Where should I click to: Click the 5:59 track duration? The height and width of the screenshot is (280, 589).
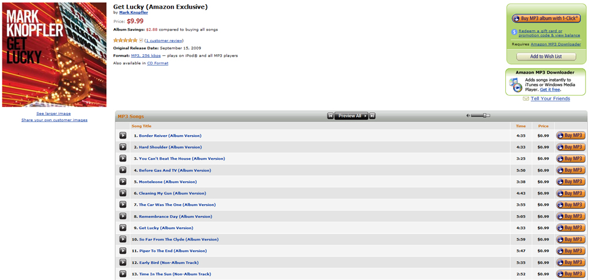(x=521, y=239)
